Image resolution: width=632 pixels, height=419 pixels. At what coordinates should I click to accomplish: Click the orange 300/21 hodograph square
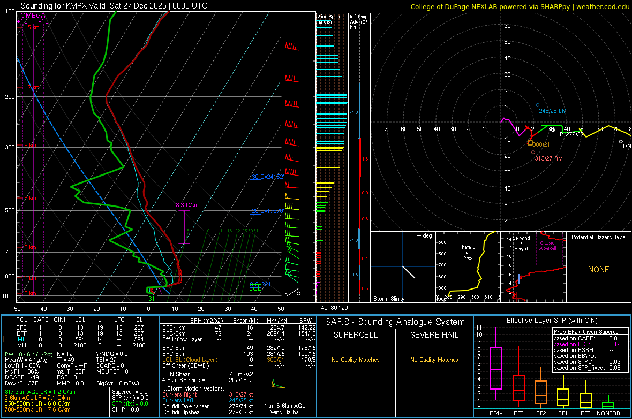530,143
